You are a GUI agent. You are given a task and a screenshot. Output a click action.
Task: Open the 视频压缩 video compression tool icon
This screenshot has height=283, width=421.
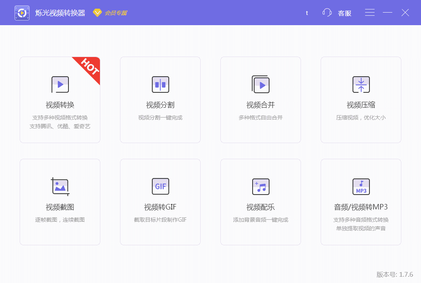click(x=361, y=85)
